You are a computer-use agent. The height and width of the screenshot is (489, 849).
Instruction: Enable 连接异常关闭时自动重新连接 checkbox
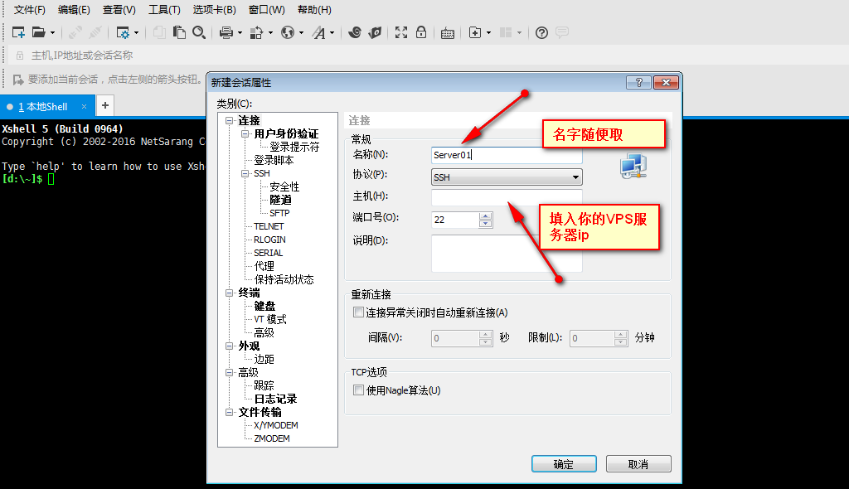point(358,312)
